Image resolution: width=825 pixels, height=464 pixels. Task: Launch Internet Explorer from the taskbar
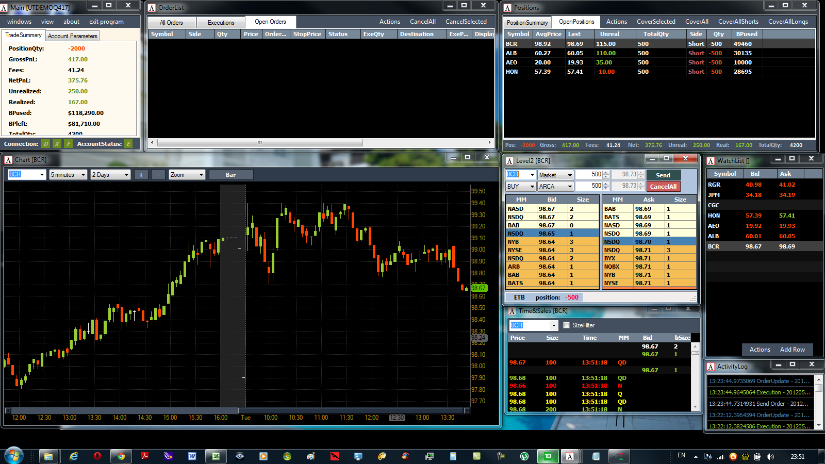click(x=74, y=456)
